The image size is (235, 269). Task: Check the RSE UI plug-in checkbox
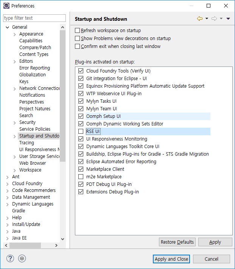[x=81, y=131]
